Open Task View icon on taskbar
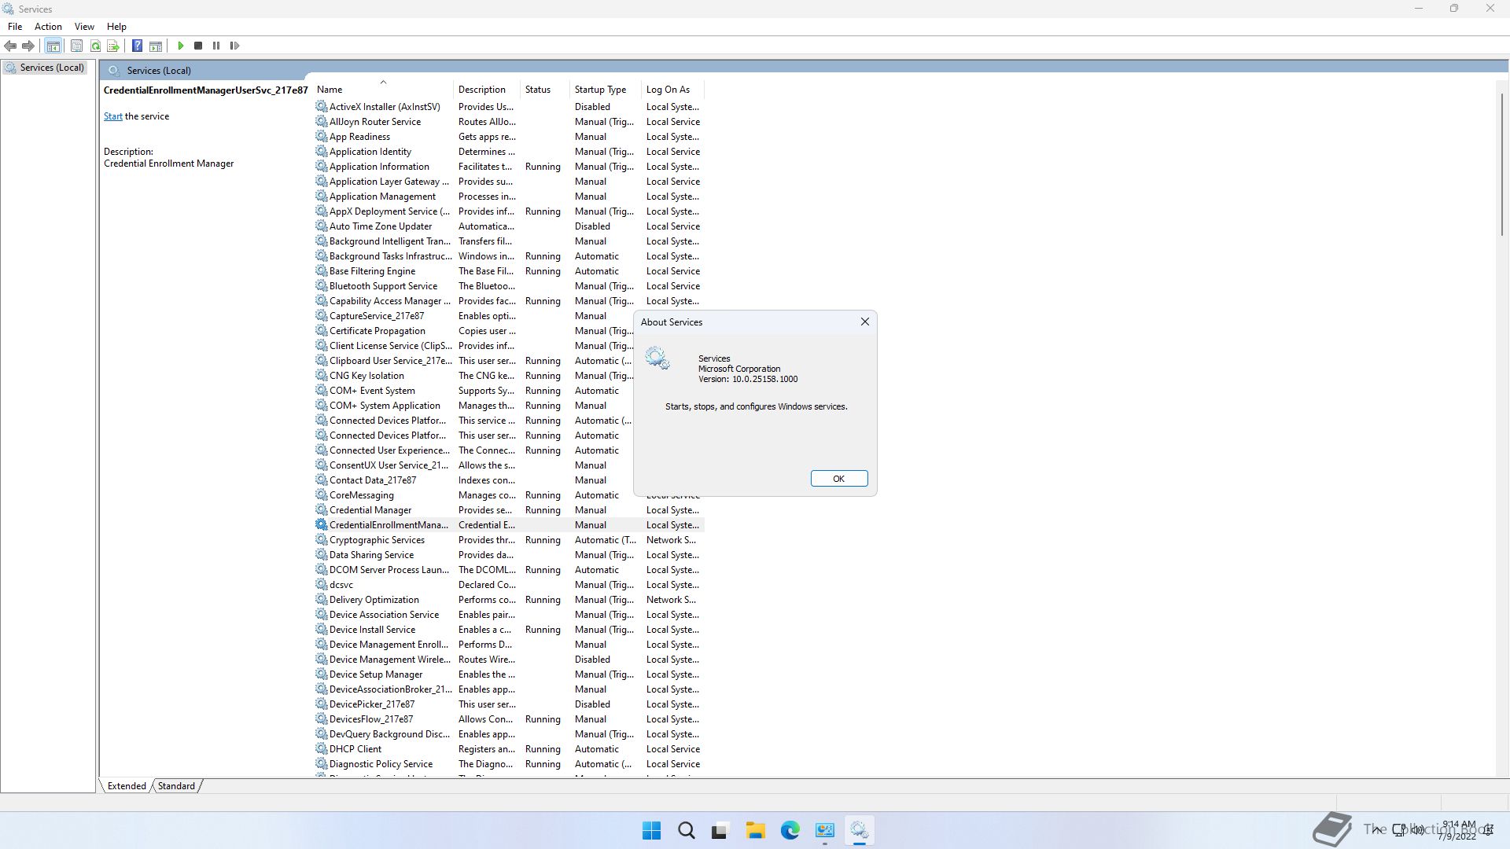This screenshot has width=1510, height=849. click(x=720, y=830)
